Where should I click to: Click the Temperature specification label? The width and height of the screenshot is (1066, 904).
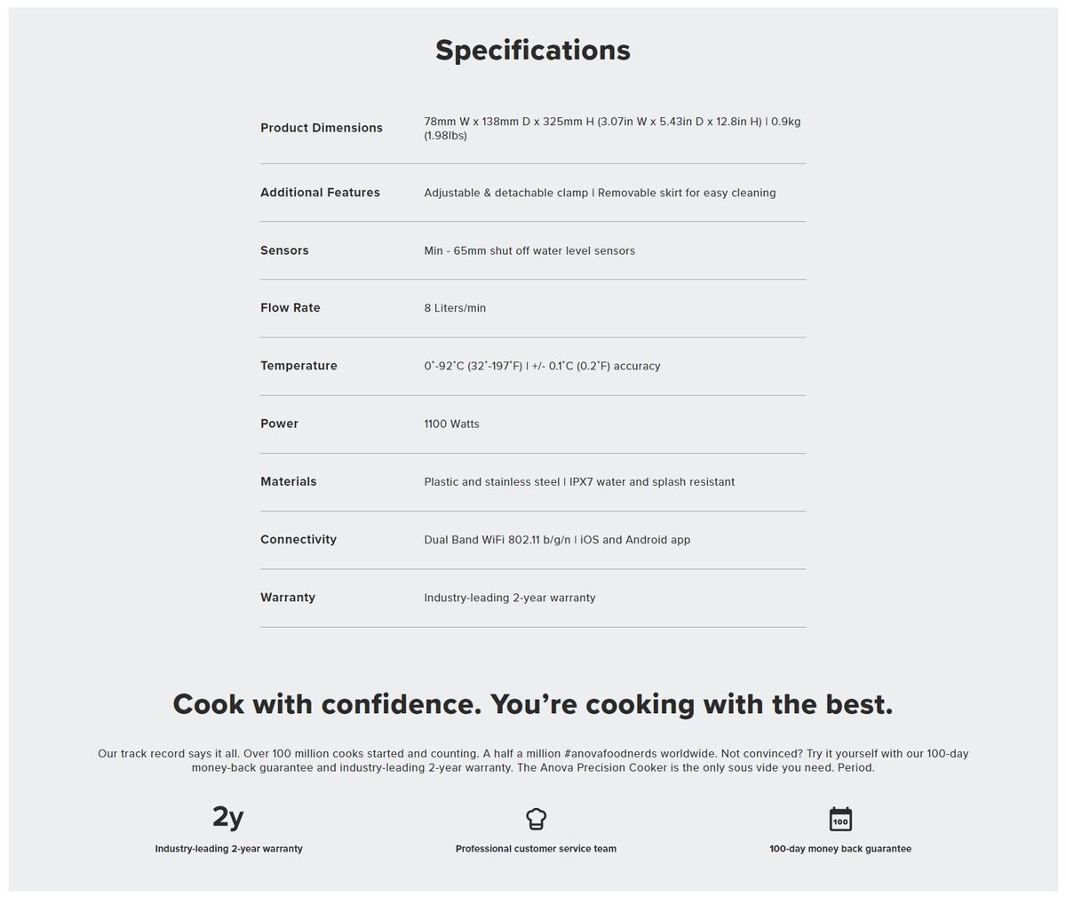pos(298,366)
